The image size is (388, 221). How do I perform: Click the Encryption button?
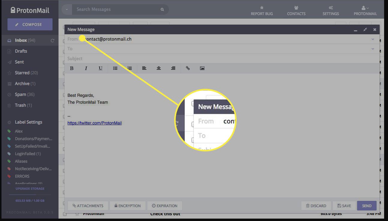click(x=128, y=206)
